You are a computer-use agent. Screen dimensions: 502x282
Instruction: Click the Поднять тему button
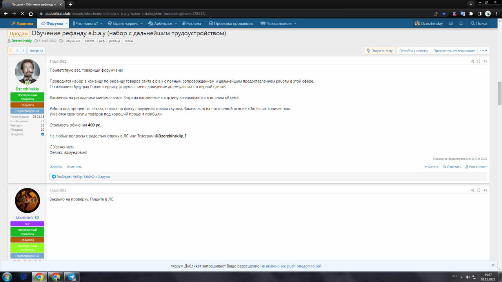tap(379, 51)
